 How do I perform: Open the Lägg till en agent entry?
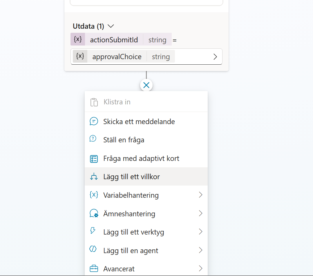click(146, 250)
